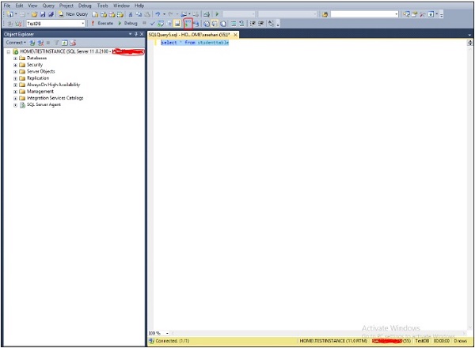Click the filter icon in Object Explorer
The height and width of the screenshot is (348, 475).
[x=55, y=43]
